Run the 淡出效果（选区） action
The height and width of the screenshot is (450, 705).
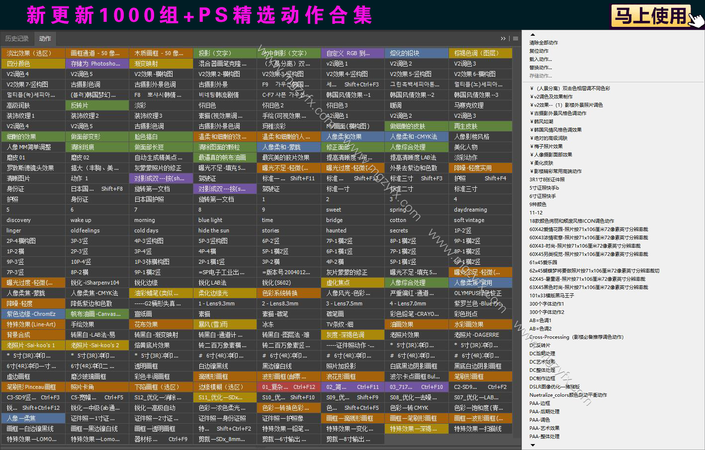pos(33,53)
